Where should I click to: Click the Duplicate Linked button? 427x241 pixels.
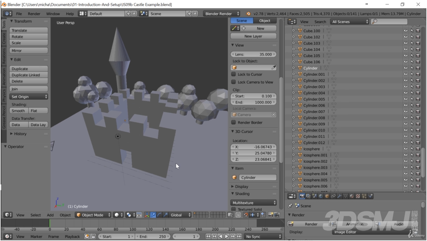pyautogui.click(x=29, y=75)
